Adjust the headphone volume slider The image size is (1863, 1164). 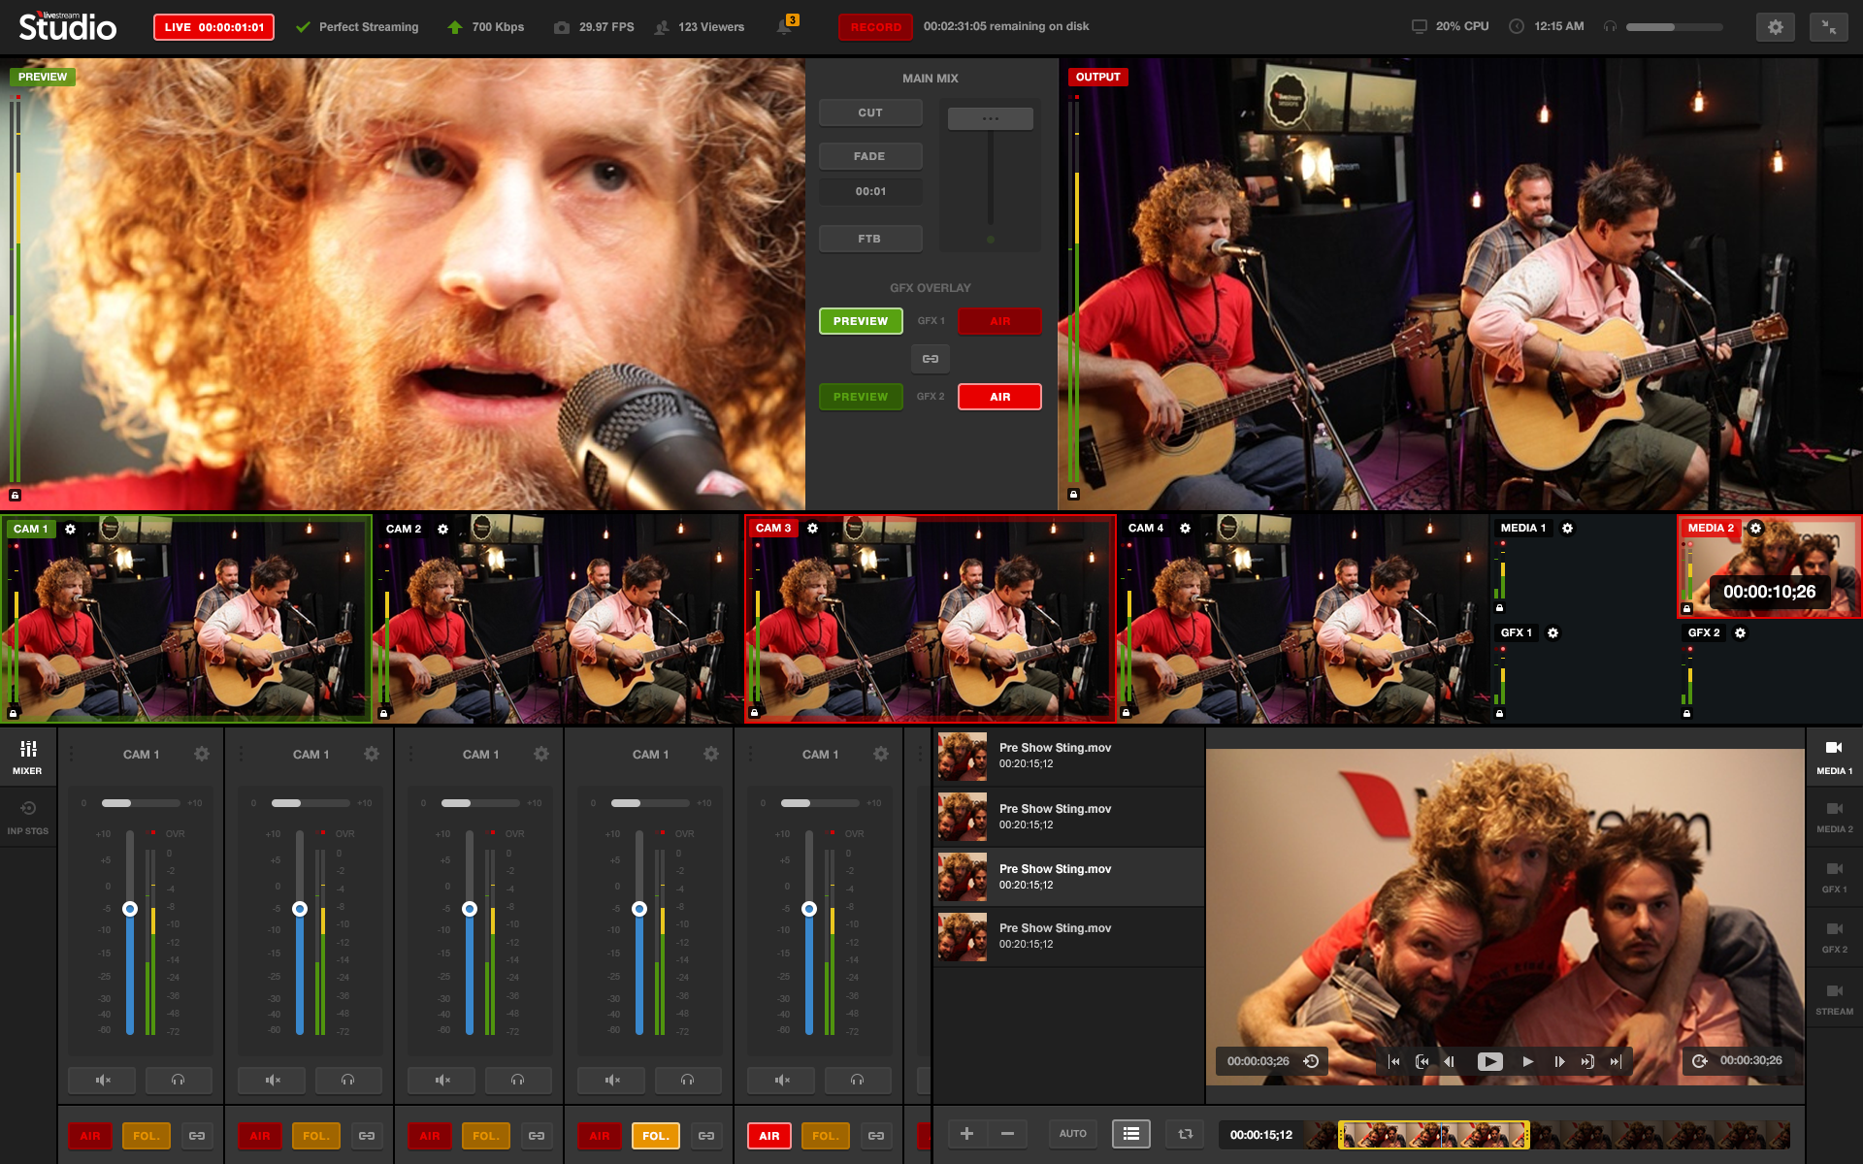1674,27
